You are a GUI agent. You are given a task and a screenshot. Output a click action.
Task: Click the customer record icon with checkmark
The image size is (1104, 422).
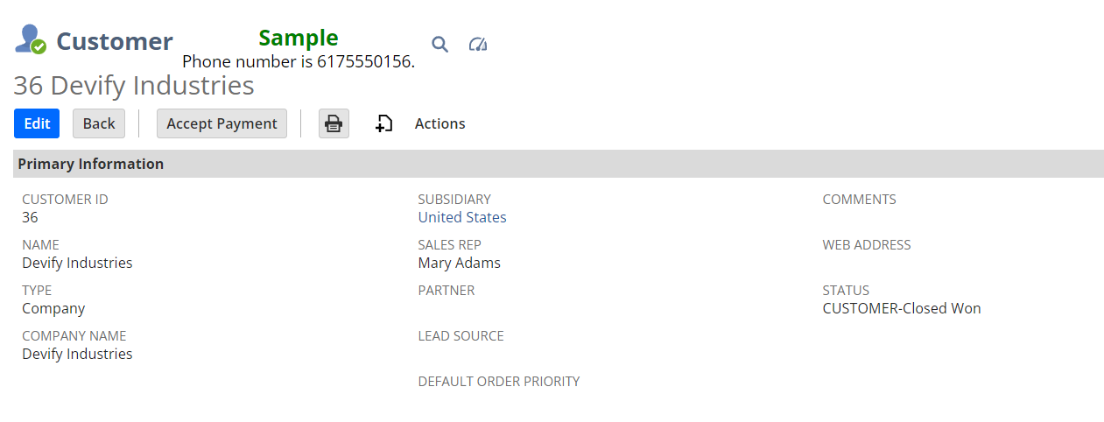pos(31,40)
